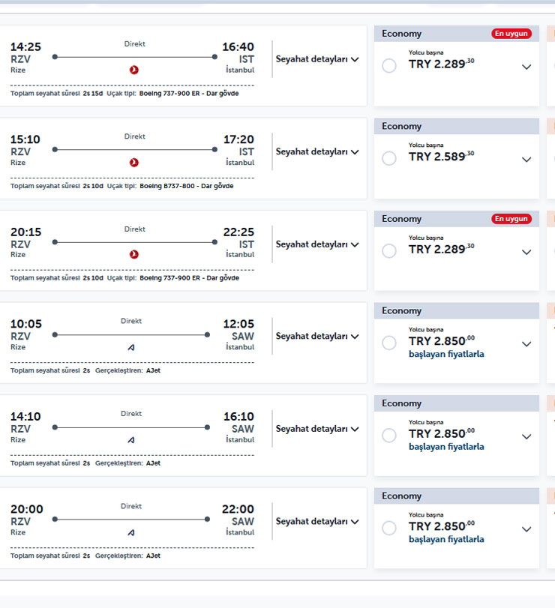The width and height of the screenshot is (555, 608).
Task: Click Turkish Airlines logo on 20:15 flight
Action: point(134,255)
